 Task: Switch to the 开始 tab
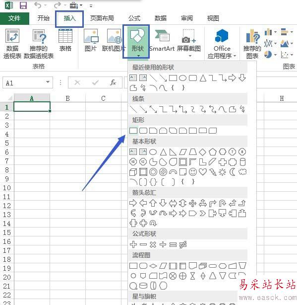(x=44, y=18)
